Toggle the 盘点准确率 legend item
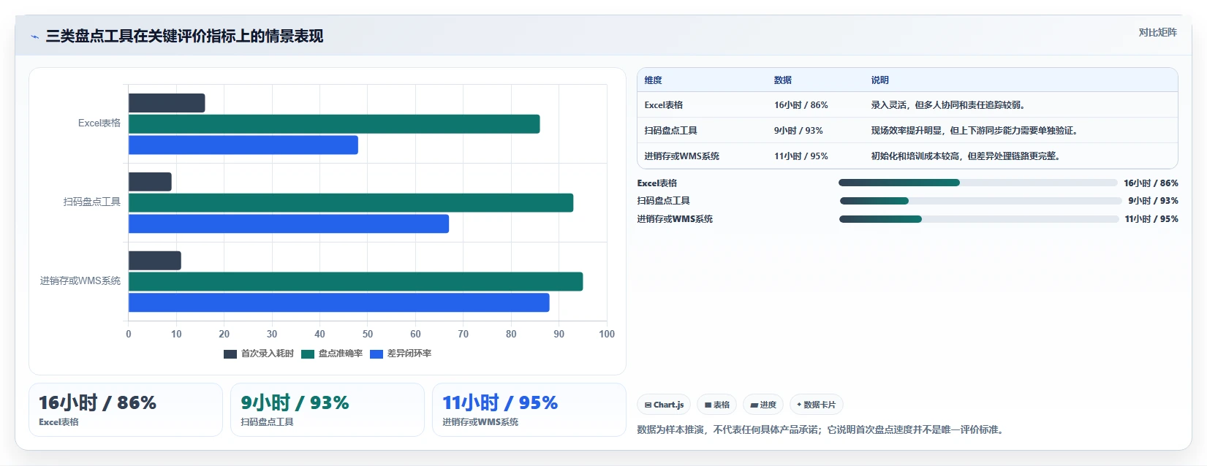This screenshot has height=466, width=1207. coord(332,354)
